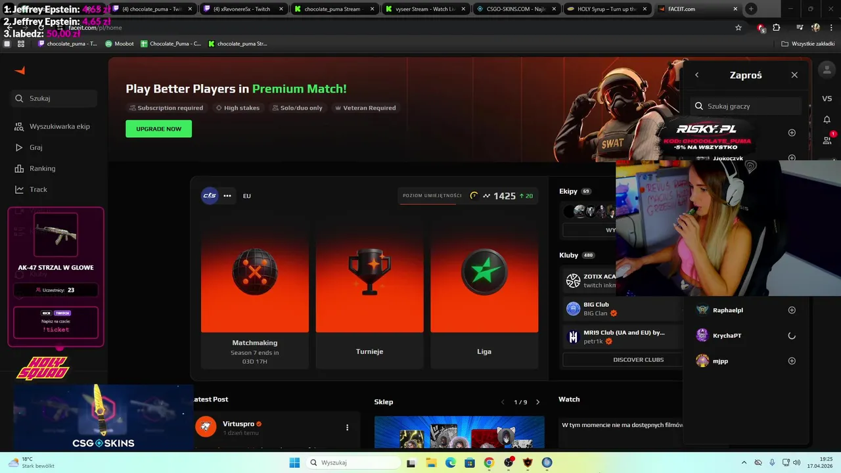Open the AK-47 STRZAL W GLOWE tournament card
This screenshot has height=473, width=841.
coord(56,277)
